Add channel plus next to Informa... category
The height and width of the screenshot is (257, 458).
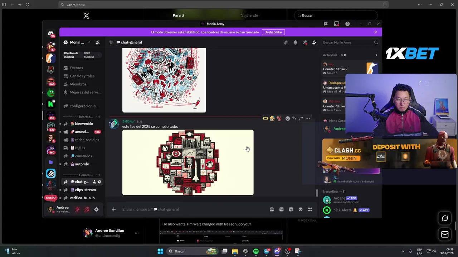(99, 117)
